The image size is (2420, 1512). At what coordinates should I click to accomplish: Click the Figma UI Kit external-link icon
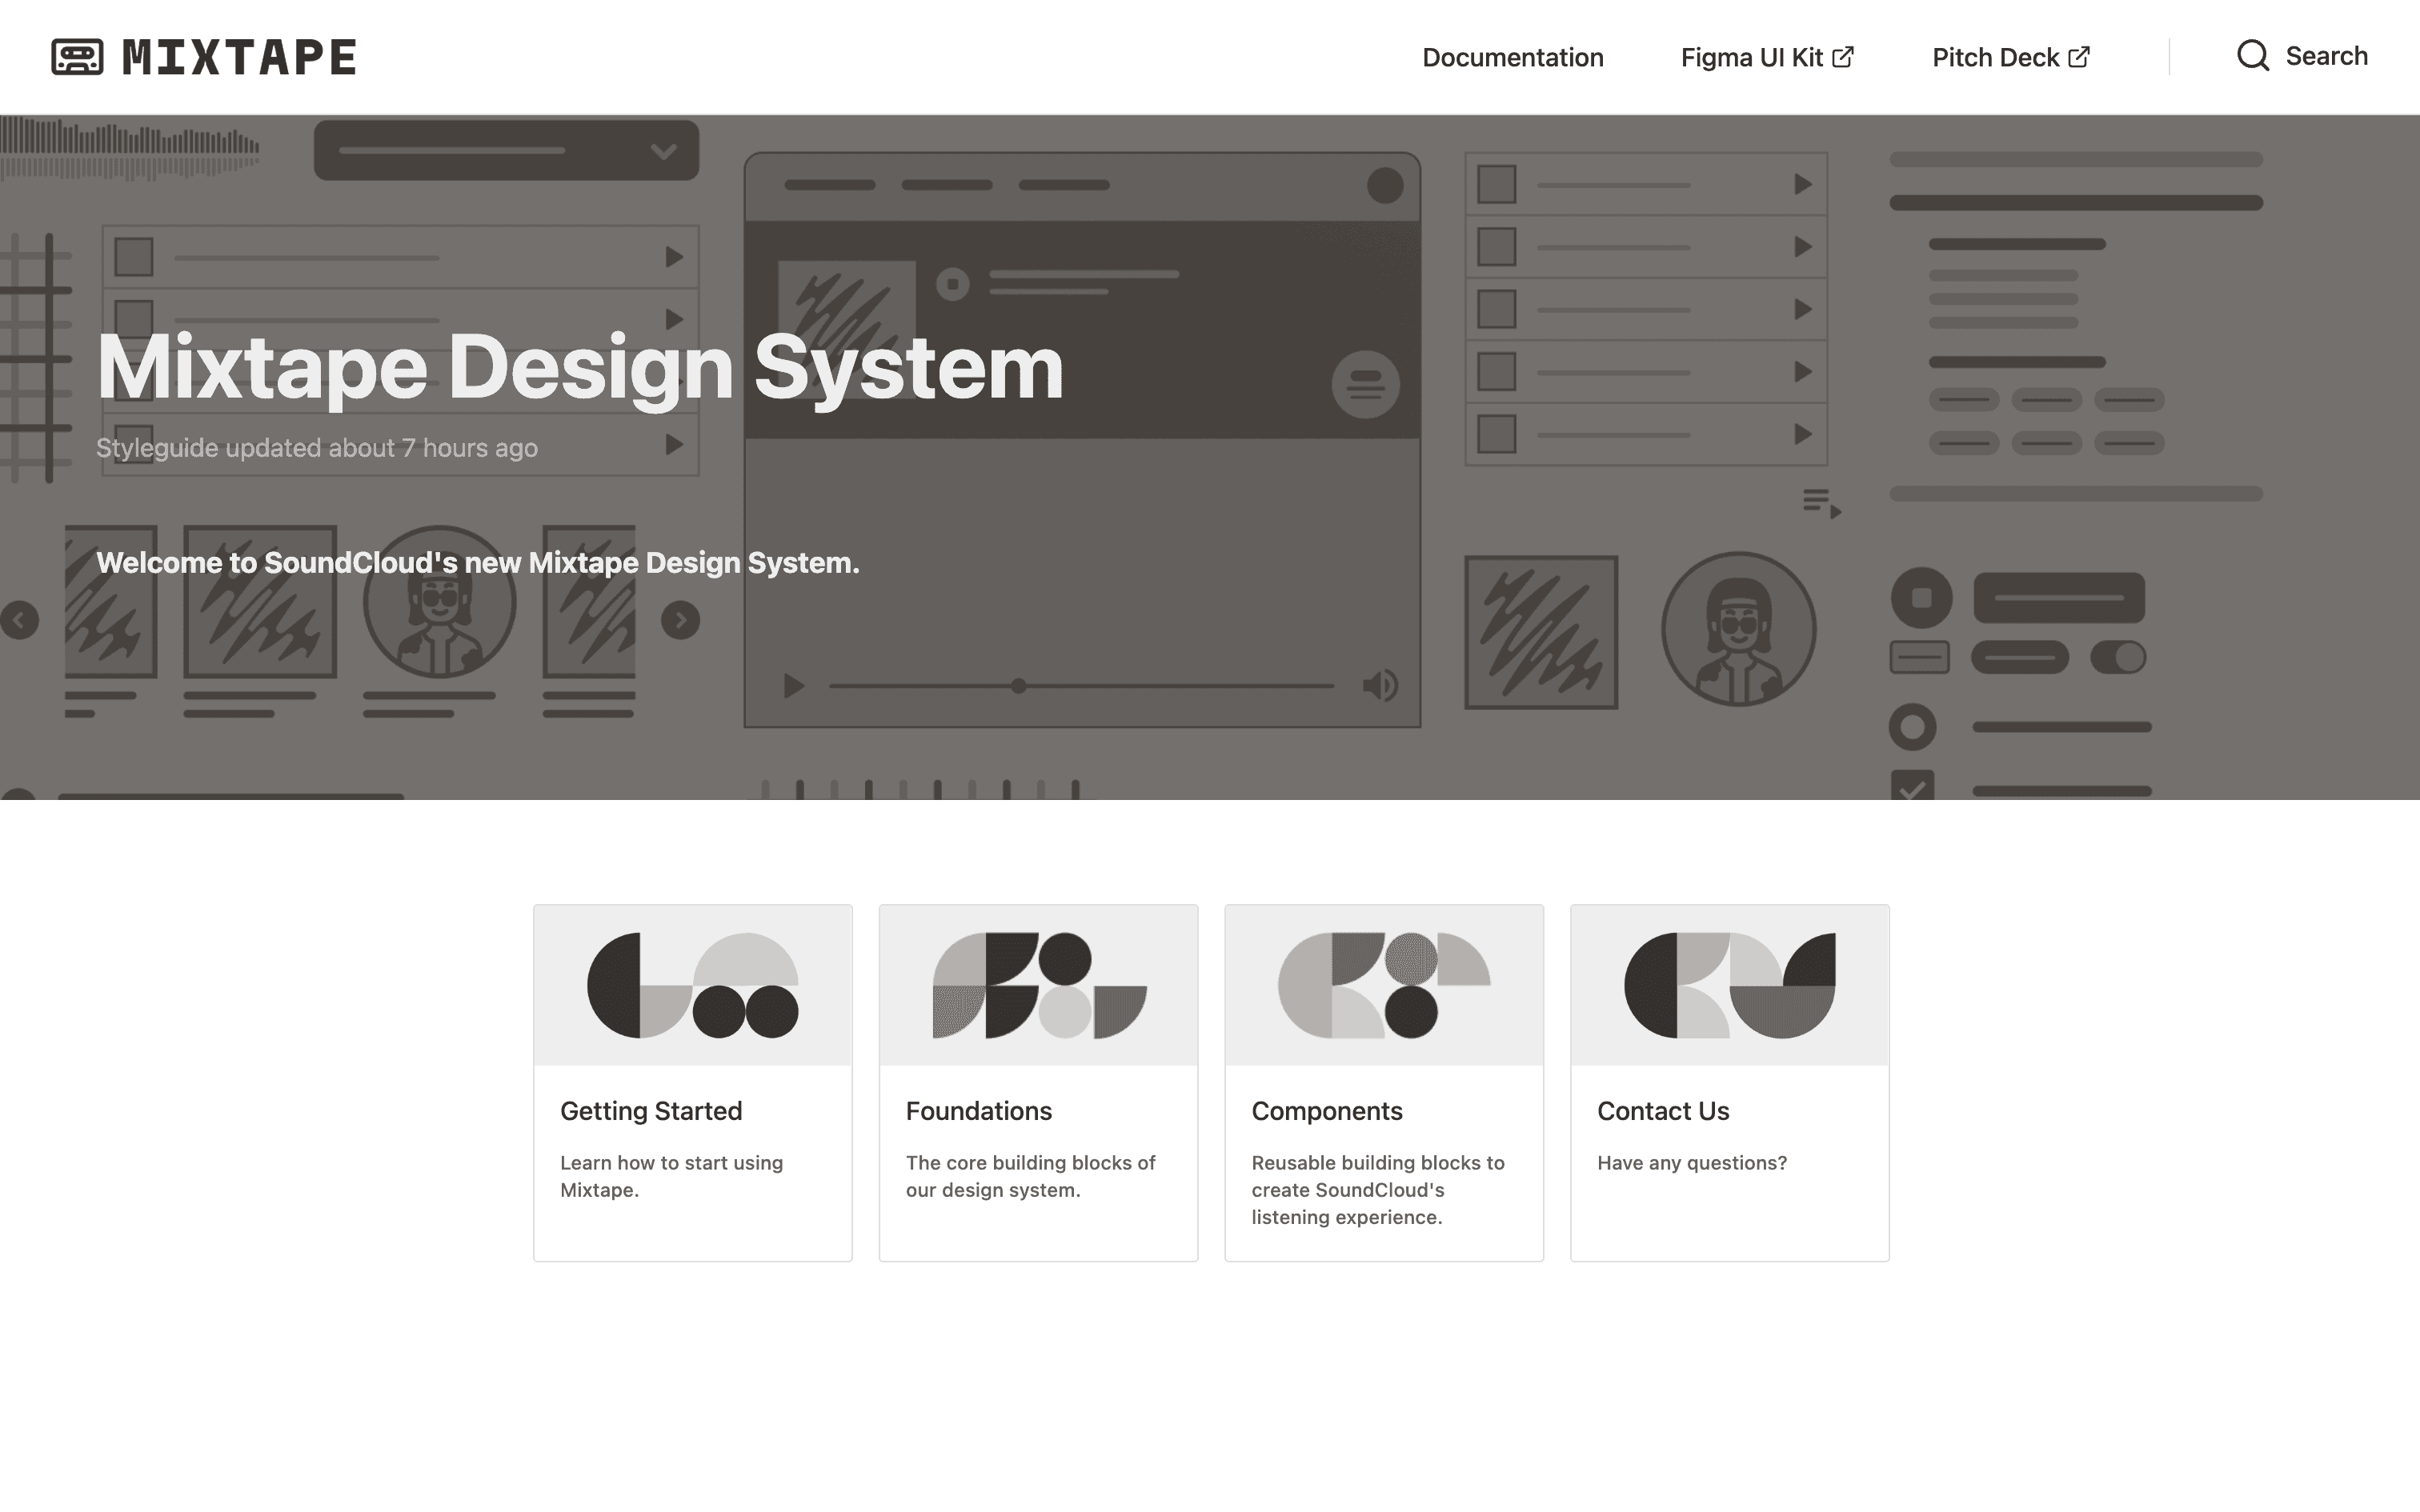coord(1843,57)
